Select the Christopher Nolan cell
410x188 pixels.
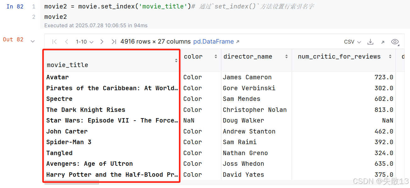coord(255,110)
